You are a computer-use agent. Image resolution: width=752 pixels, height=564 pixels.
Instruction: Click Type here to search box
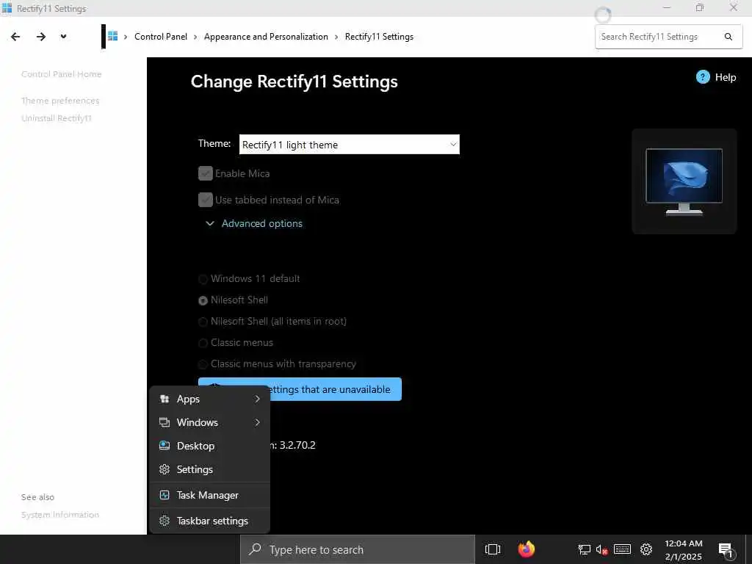[x=358, y=549]
